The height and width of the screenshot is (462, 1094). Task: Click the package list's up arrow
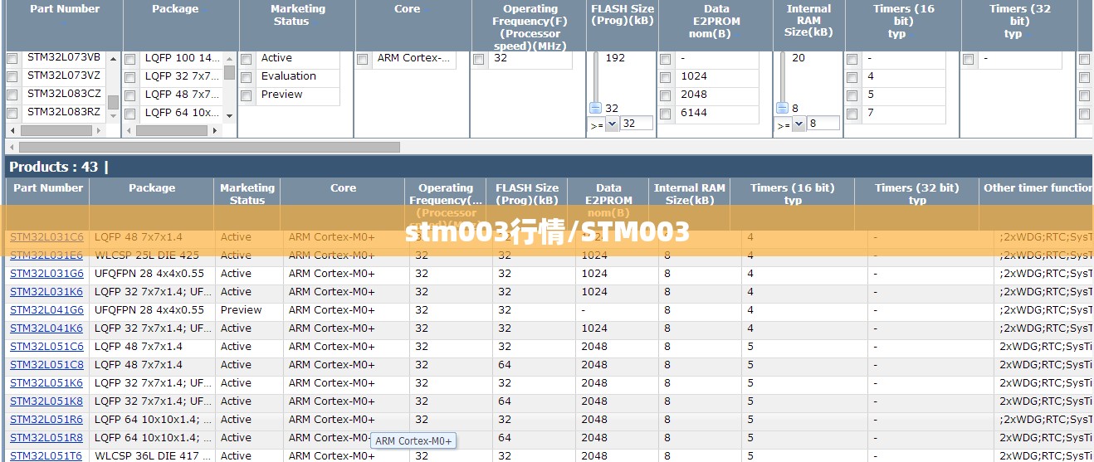click(x=229, y=58)
